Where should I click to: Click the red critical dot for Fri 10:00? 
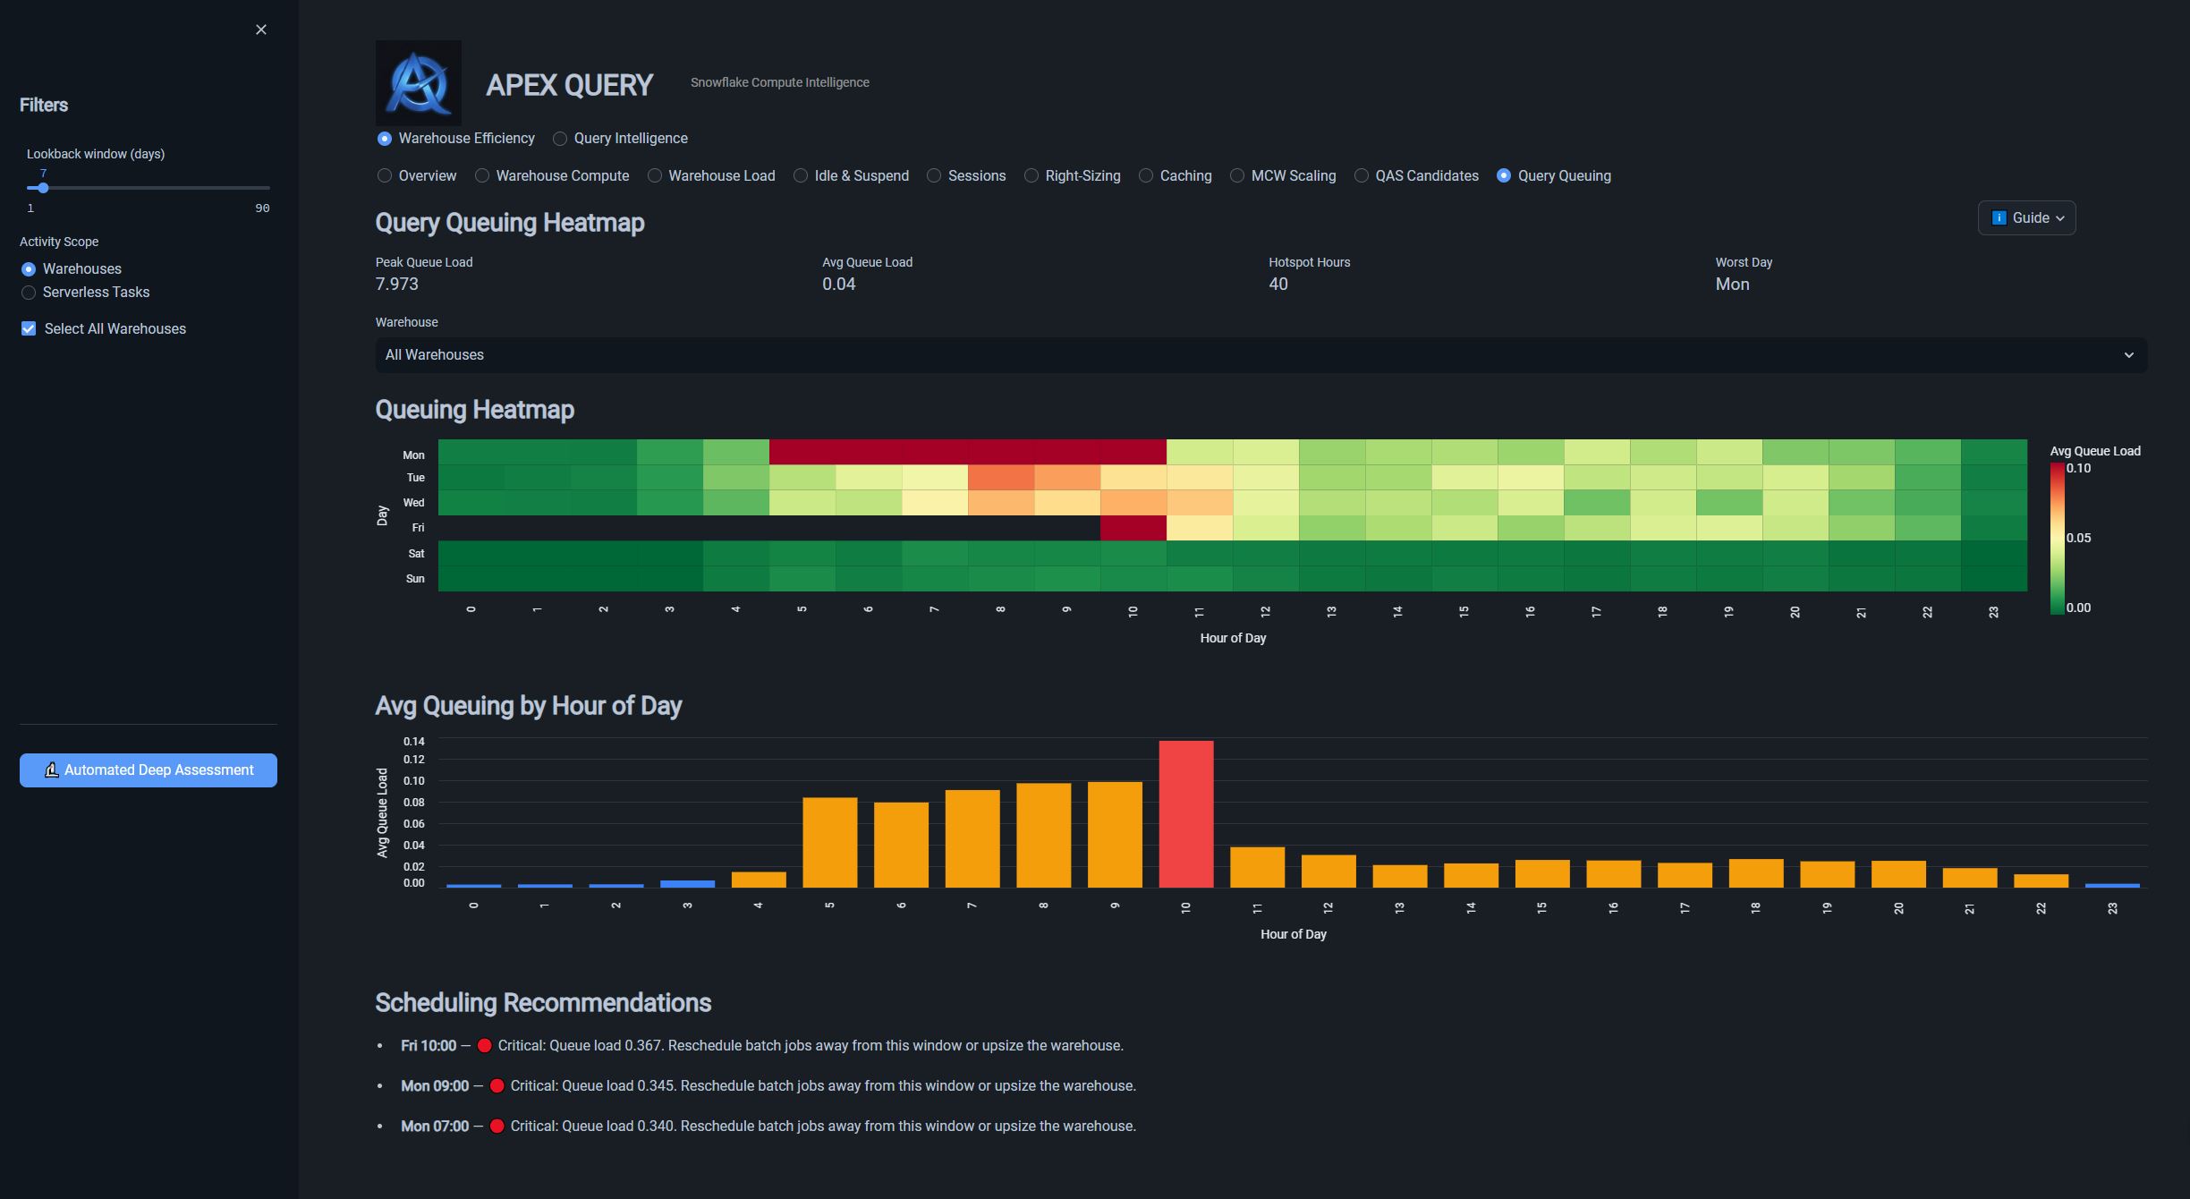click(x=484, y=1045)
